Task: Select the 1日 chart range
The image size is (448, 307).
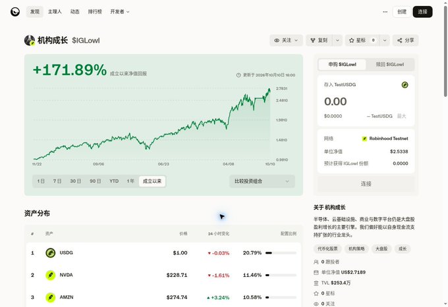Action: [x=41, y=181]
